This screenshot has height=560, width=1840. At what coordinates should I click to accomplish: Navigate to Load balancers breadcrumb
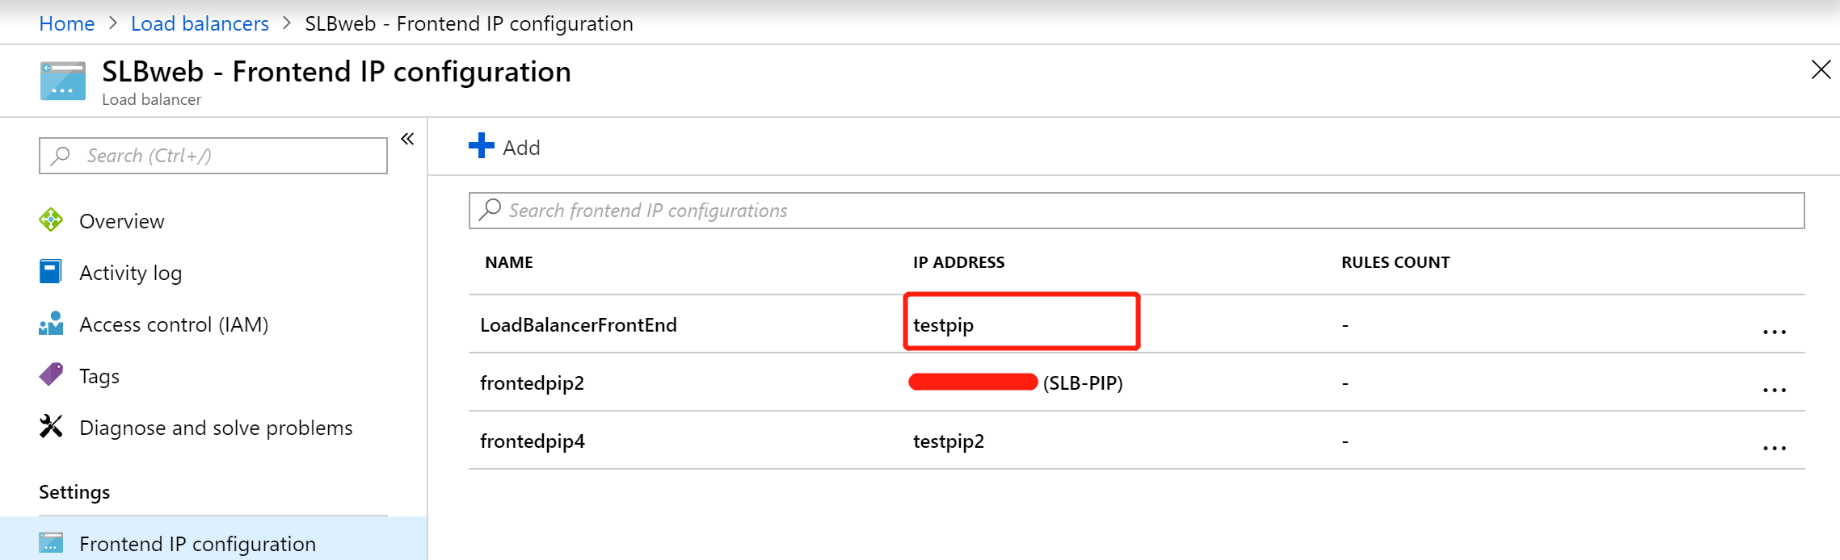pyautogui.click(x=200, y=23)
